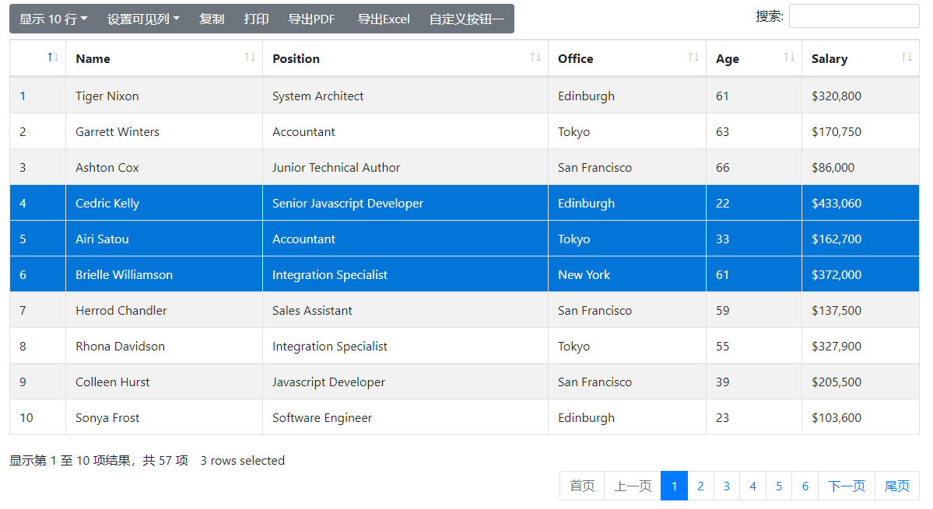Click the age 22 cell
The image size is (933, 509).
click(x=754, y=203)
